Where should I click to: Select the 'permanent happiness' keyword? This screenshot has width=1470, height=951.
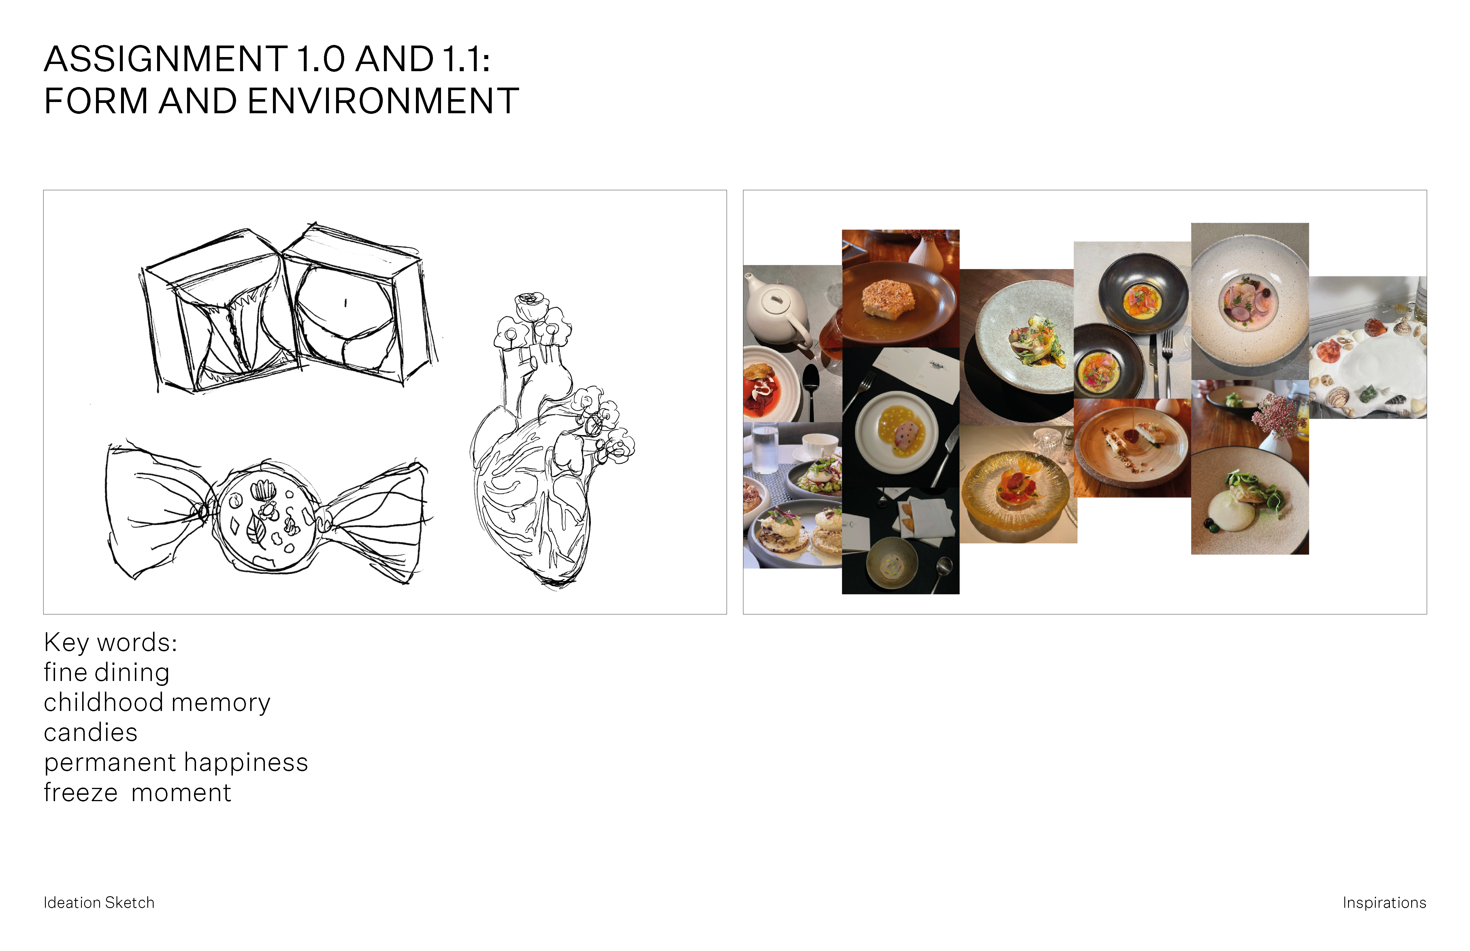pyautogui.click(x=176, y=763)
